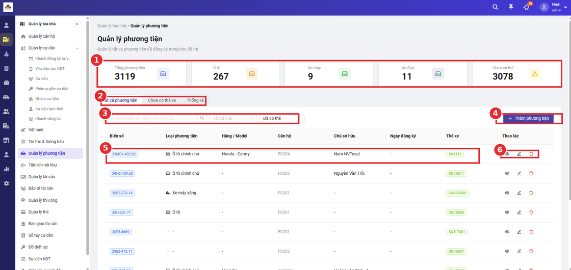Select the storefront icon in left rail
Viewport: 571px width, 270px height.
(6, 140)
